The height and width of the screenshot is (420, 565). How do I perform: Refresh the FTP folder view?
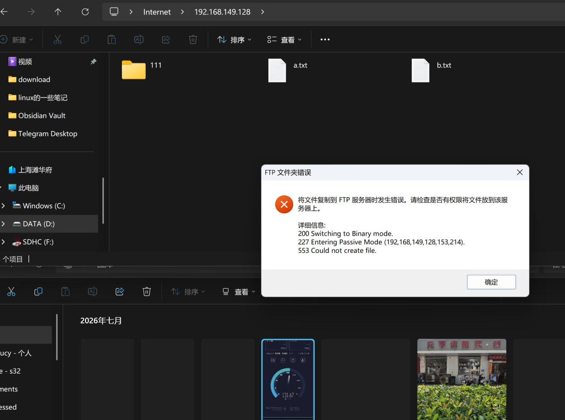85,12
